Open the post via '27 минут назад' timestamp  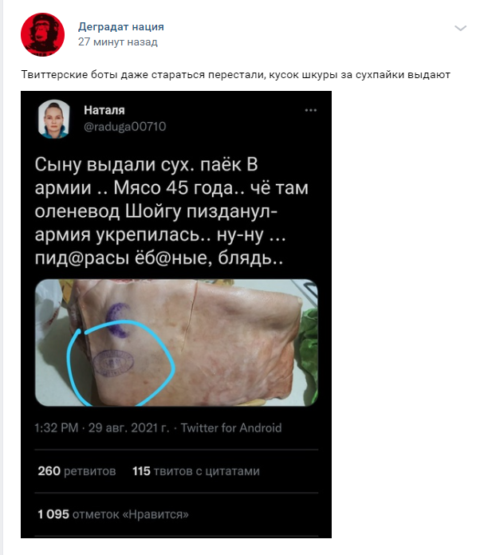[x=118, y=41]
